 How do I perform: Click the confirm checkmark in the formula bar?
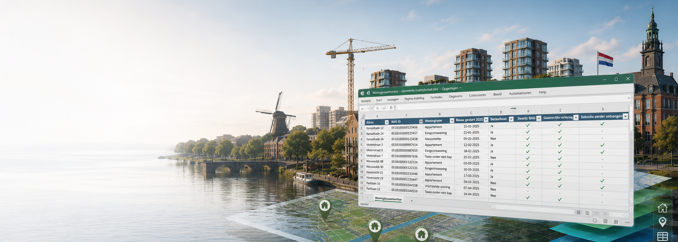tap(384, 108)
